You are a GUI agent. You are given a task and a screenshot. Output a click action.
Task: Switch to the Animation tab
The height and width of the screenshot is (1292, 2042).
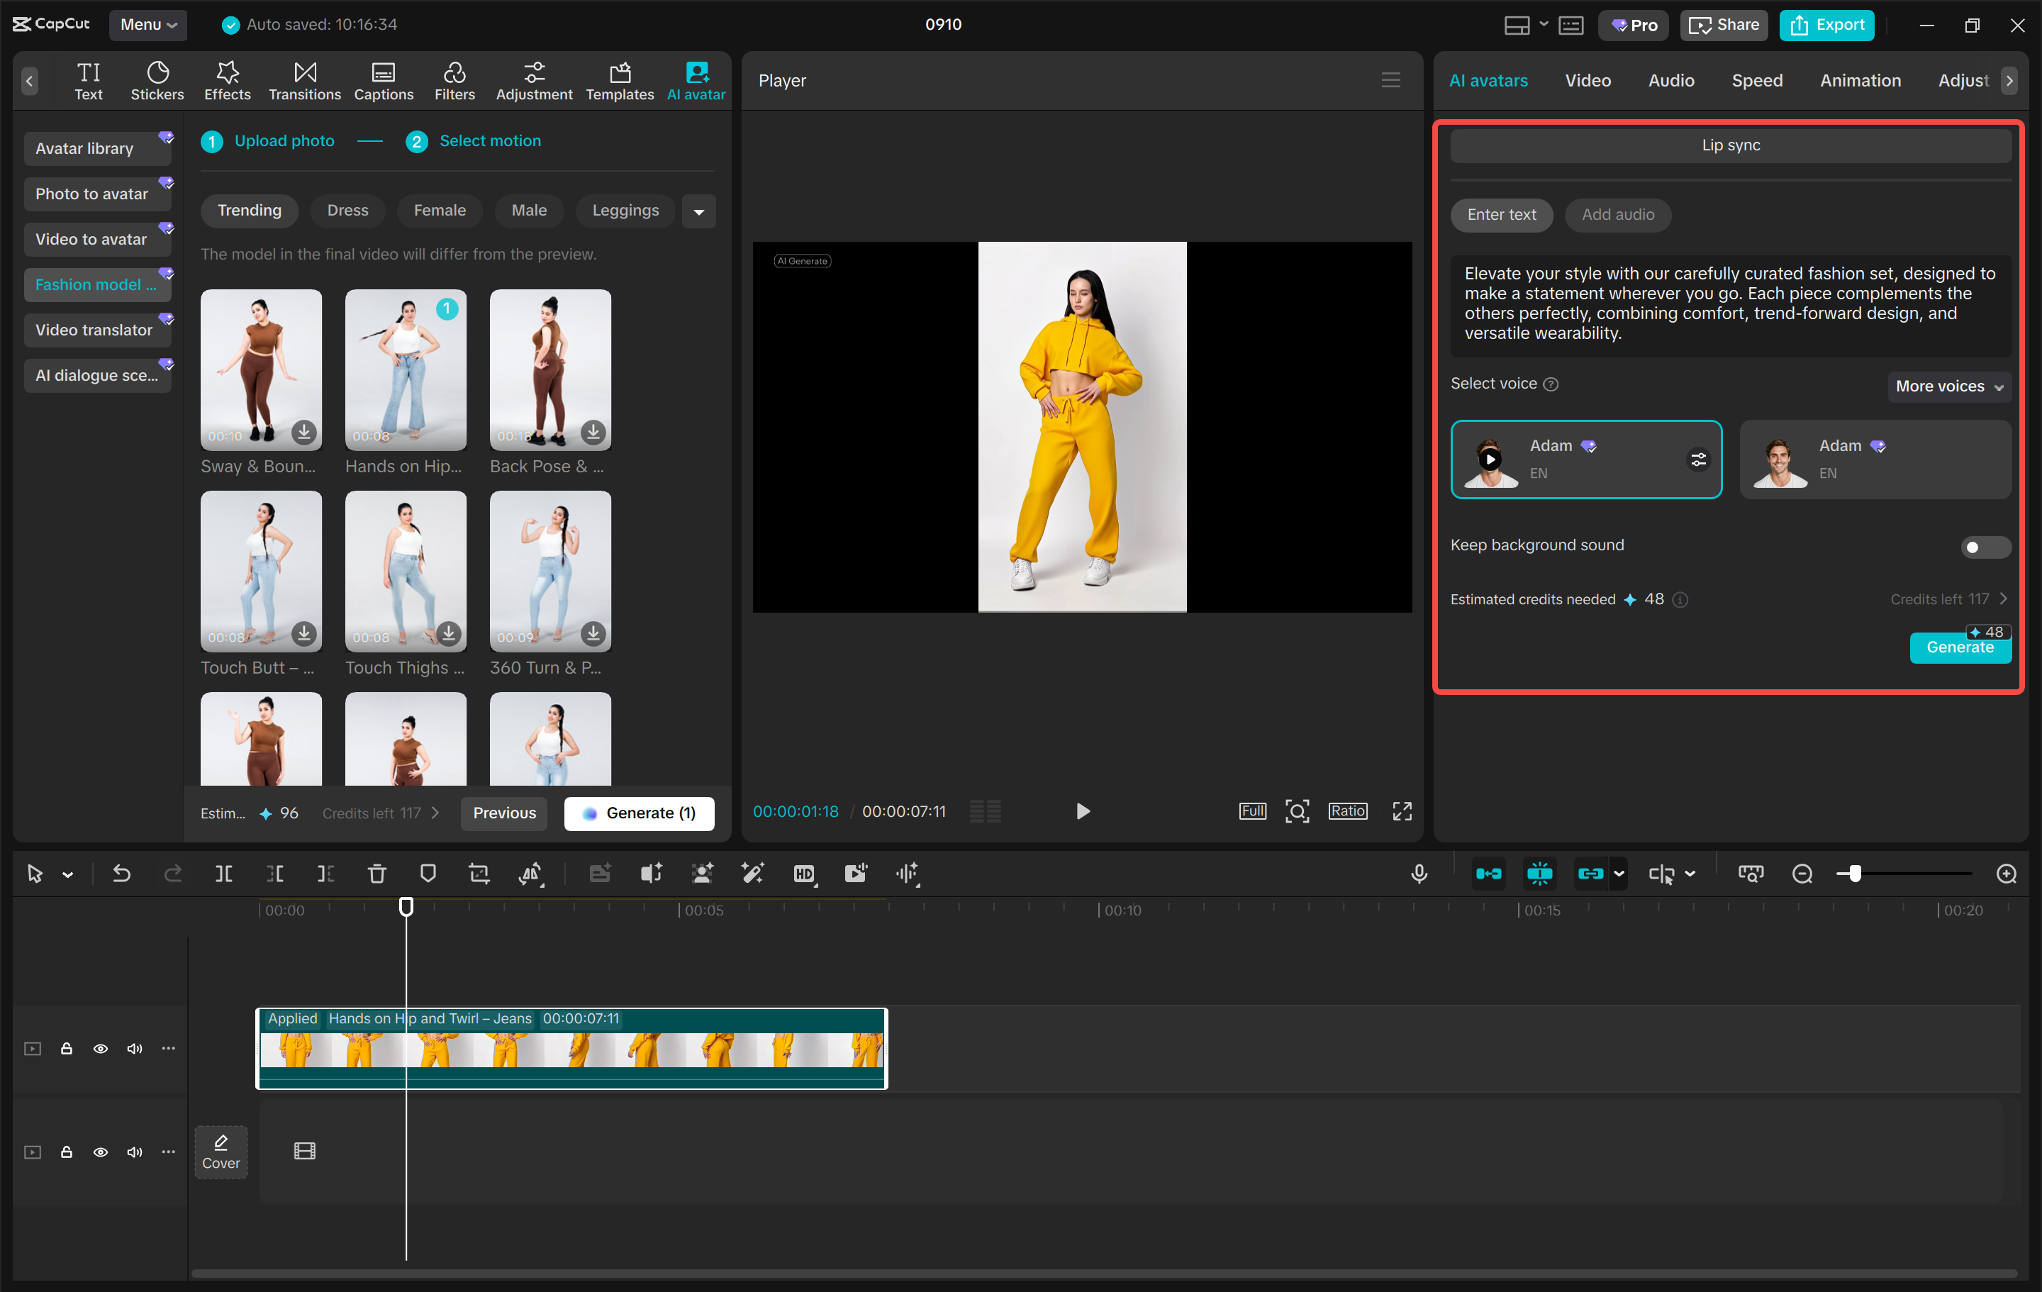coord(1860,79)
